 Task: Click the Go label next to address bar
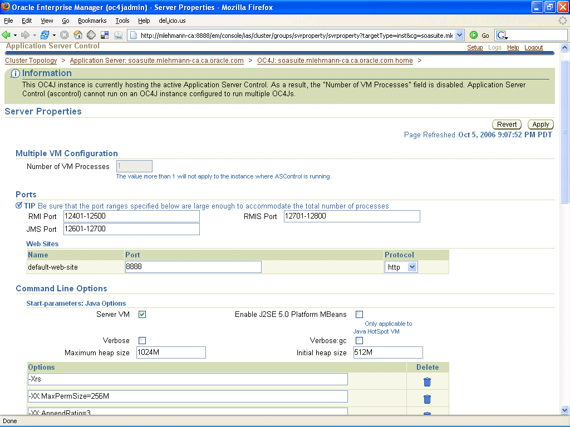[485, 36]
